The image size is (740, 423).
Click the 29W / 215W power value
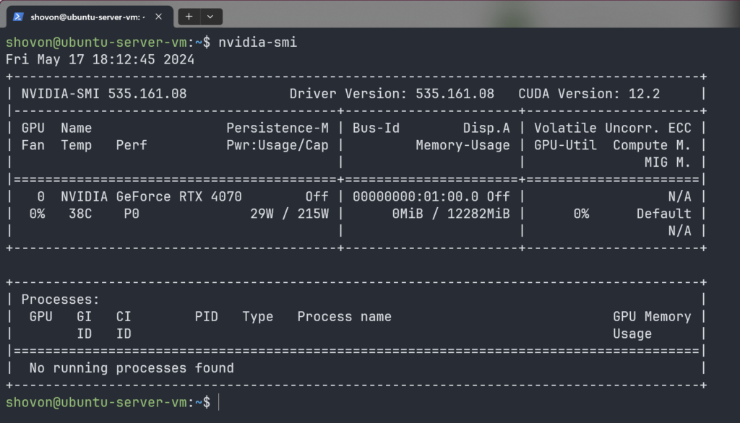click(289, 214)
